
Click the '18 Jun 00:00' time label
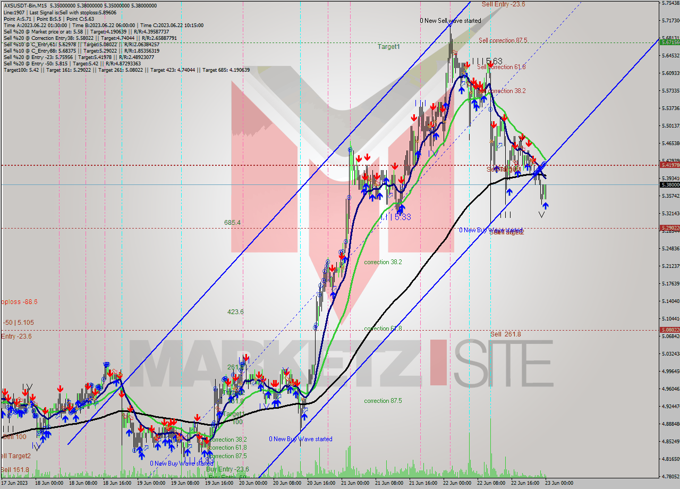click(49, 483)
